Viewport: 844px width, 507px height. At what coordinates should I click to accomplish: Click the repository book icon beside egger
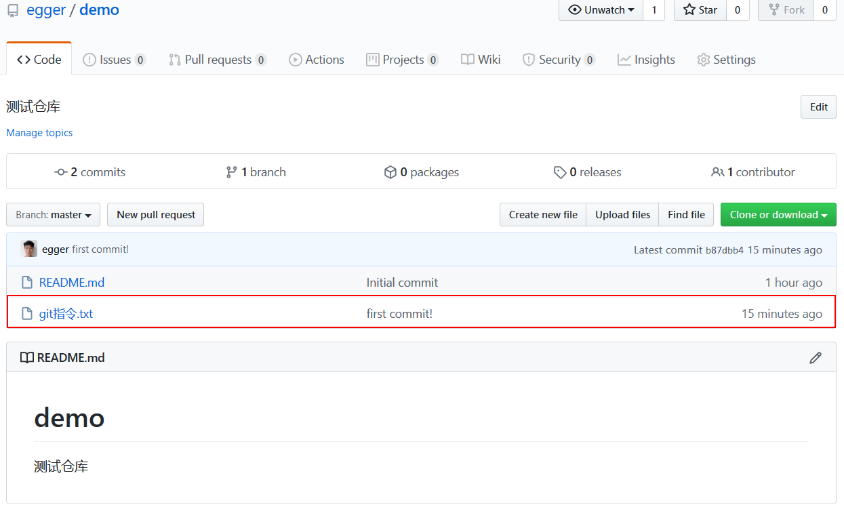click(x=13, y=11)
